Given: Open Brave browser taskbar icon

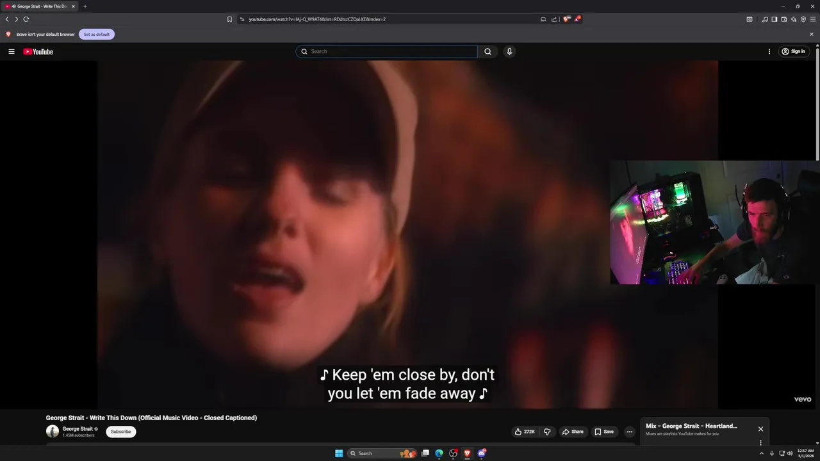Looking at the screenshot, I should tap(467, 453).
